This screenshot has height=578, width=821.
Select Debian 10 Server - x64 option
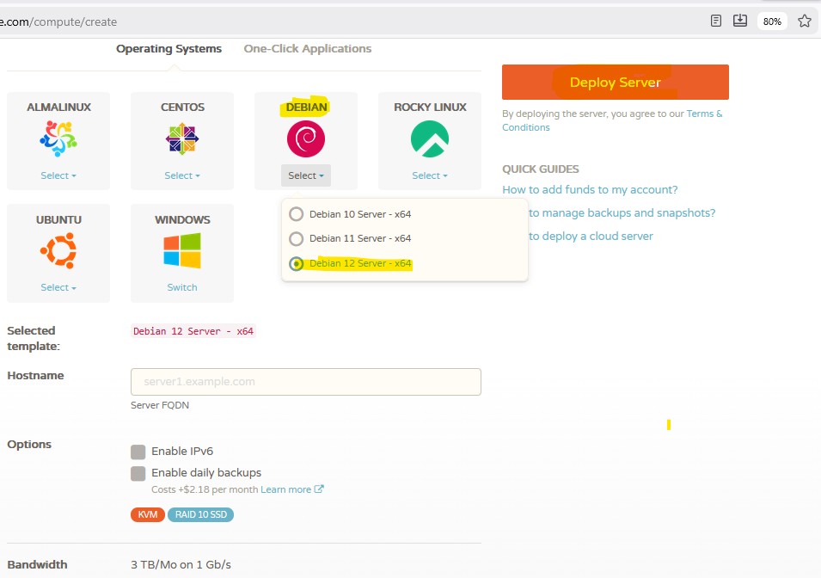pos(297,214)
